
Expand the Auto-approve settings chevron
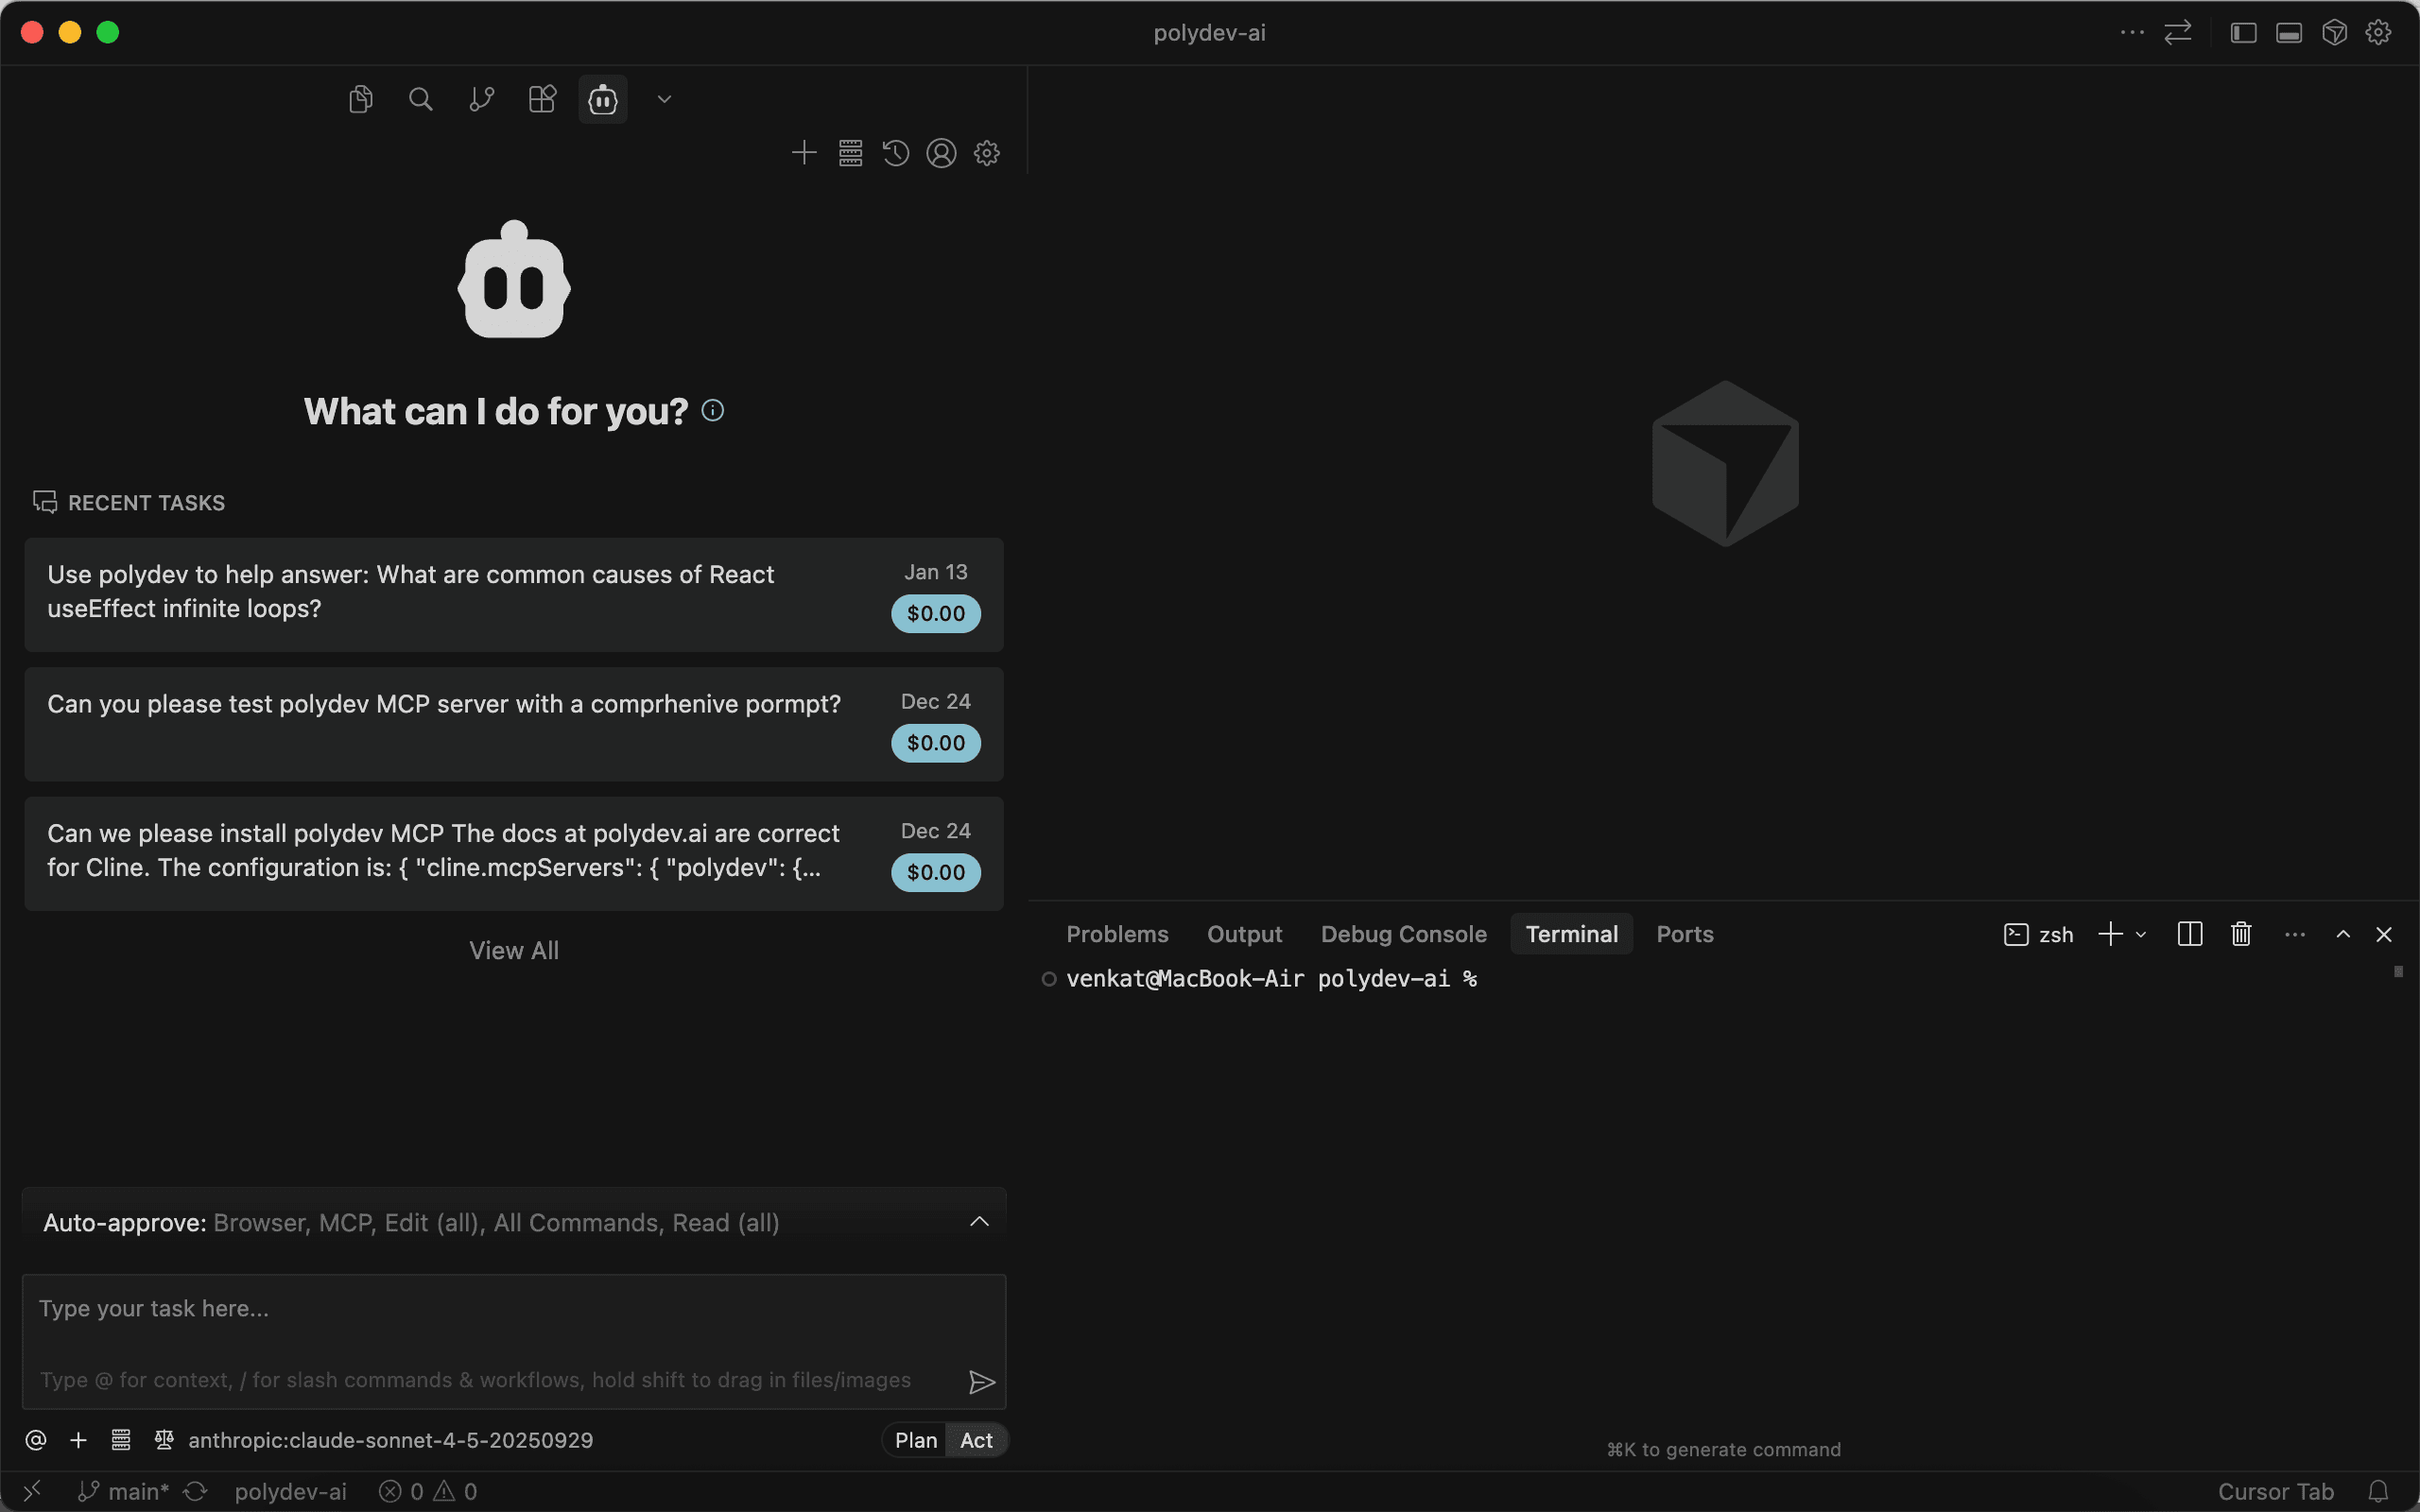(x=979, y=1222)
